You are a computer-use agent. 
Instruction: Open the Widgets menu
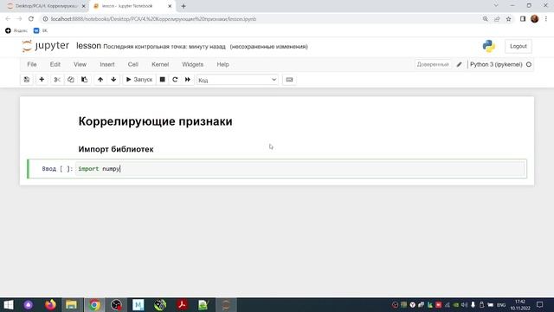[192, 64]
